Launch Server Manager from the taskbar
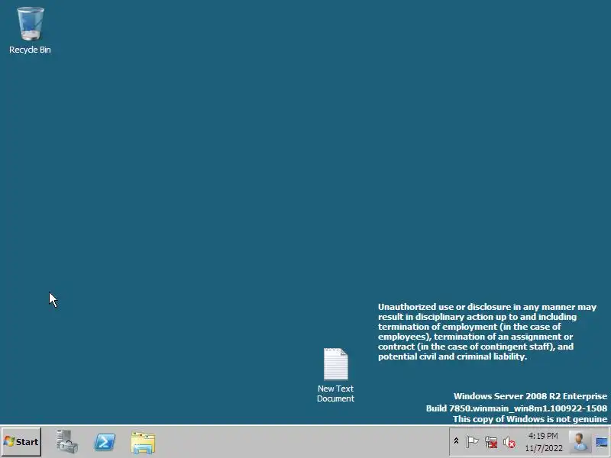This screenshot has width=611, height=458. point(67,442)
